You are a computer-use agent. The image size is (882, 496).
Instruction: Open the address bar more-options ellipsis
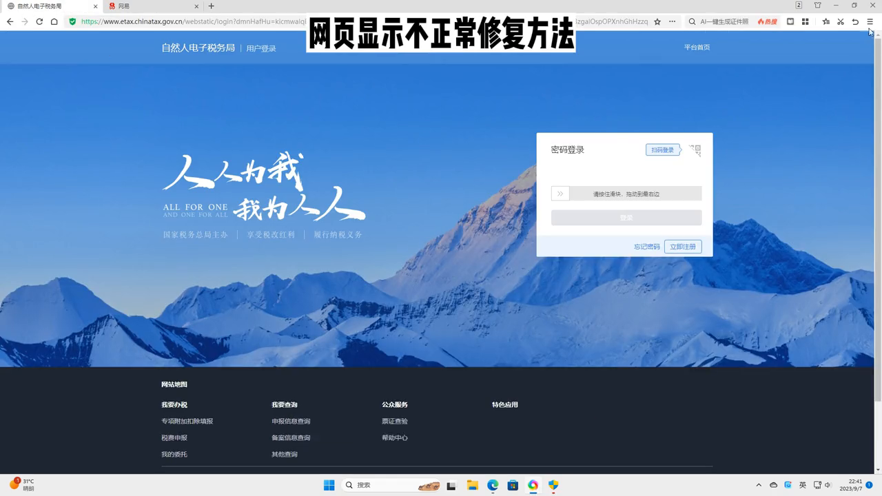[673, 21]
